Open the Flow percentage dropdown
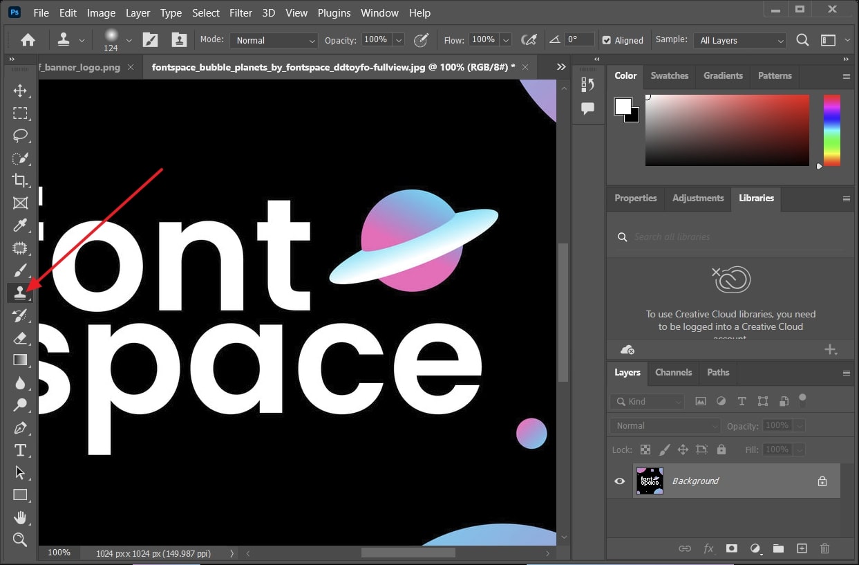The width and height of the screenshot is (859, 565). coord(506,40)
